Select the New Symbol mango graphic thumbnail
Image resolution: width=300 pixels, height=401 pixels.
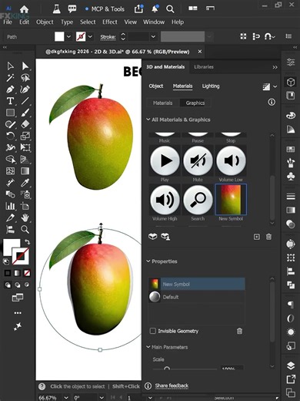(x=231, y=200)
